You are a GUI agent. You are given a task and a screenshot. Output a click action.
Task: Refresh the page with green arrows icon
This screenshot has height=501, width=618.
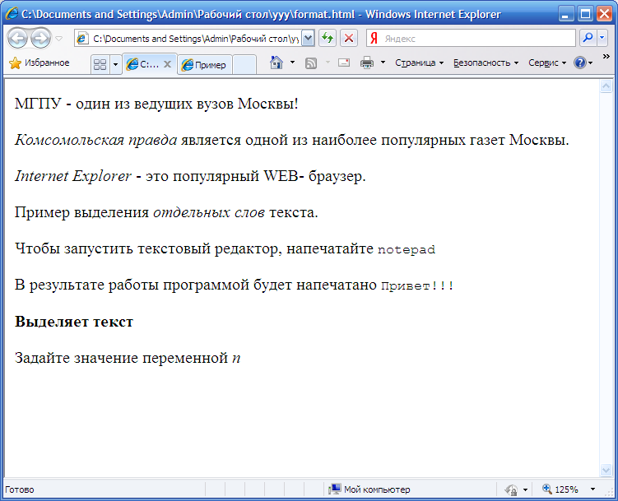coord(328,38)
